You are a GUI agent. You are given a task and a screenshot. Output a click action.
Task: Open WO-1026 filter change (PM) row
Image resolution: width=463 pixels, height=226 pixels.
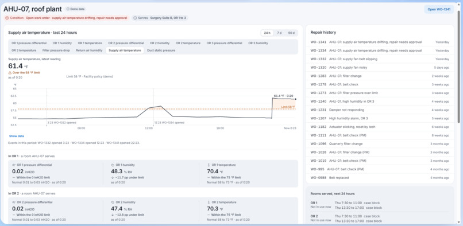[x=380, y=152]
